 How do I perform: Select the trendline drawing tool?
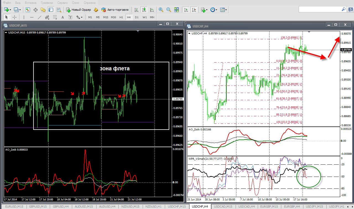pyautogui.click(x=40, y=17)
